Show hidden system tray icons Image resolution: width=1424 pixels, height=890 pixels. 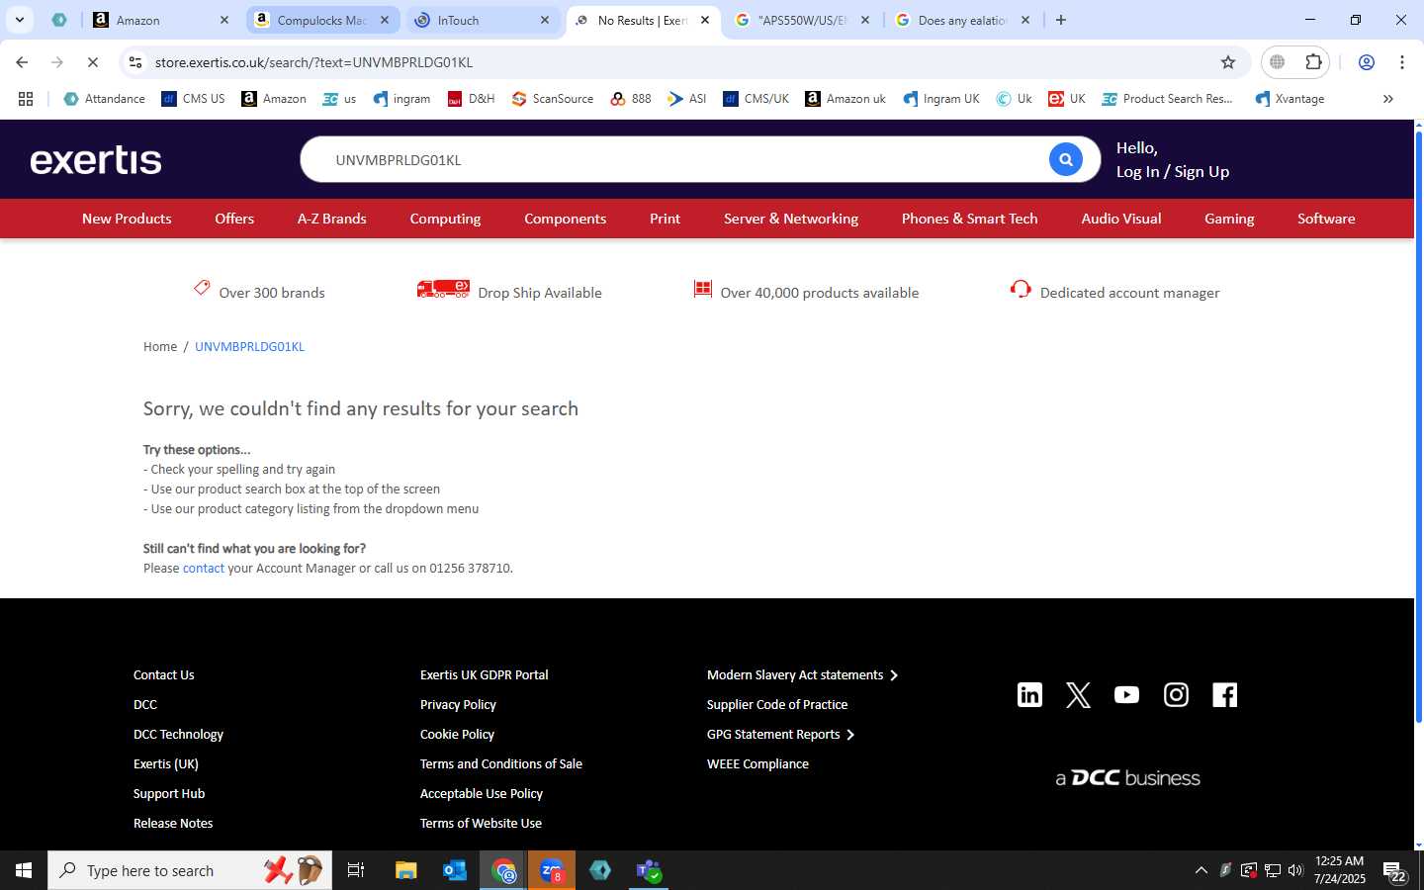1201,870
